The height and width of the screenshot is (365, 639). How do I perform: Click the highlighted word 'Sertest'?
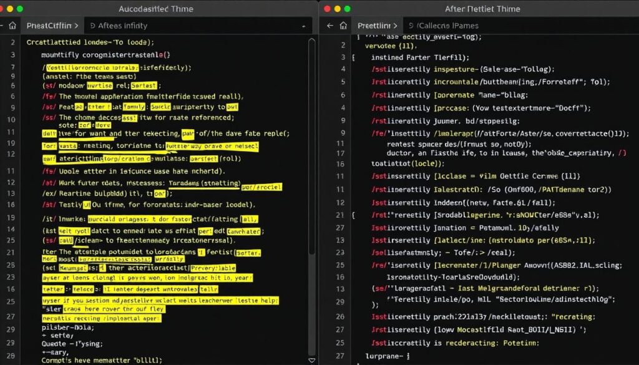pos(144,85)
